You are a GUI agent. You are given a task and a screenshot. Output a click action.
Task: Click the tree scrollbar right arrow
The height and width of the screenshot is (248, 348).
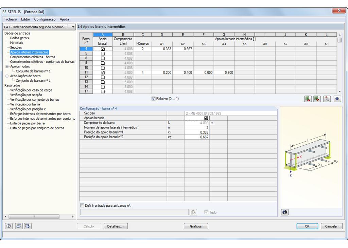(73, 216)
